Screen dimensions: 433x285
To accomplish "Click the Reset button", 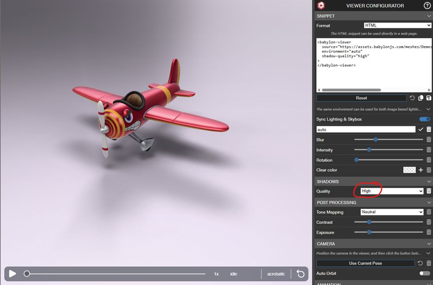I will coord(361,98).
